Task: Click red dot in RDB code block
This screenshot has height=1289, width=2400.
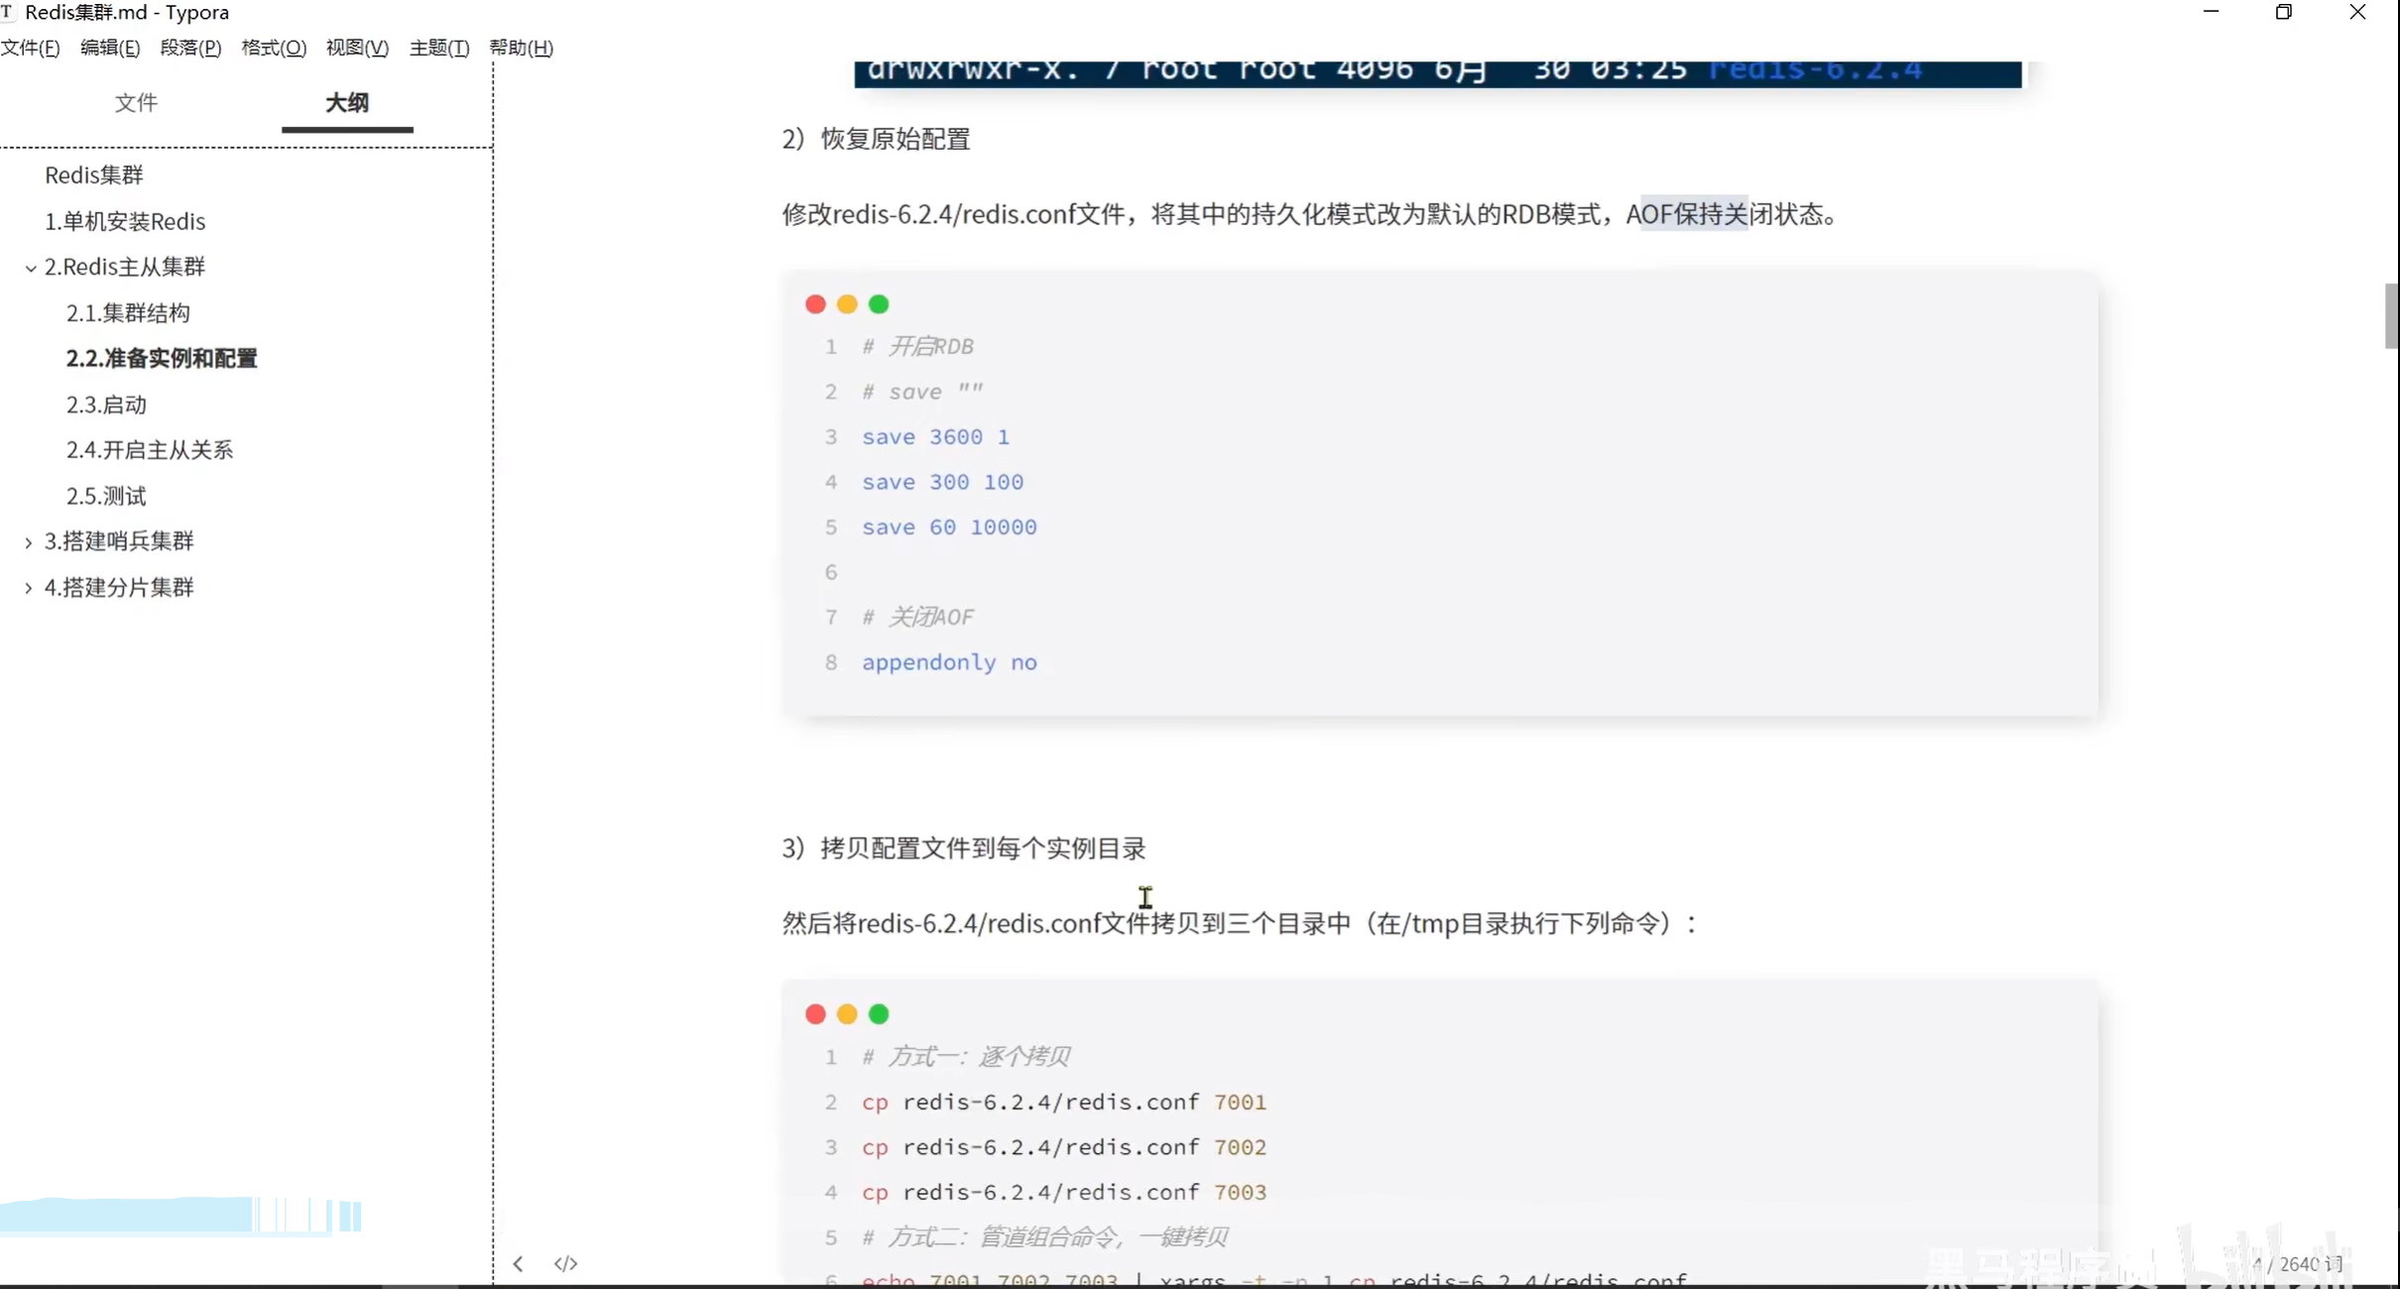Action: [x=815, y=304]
